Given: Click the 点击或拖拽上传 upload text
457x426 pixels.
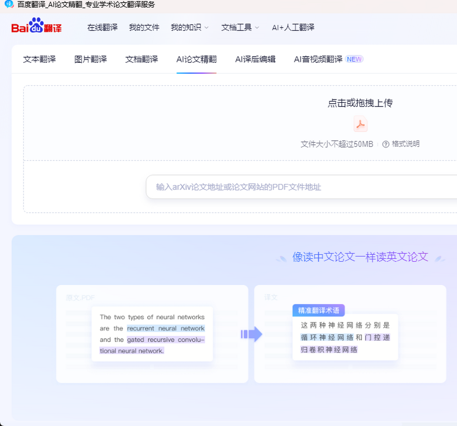Looking at the screenshot, I should tap(360, 103).
